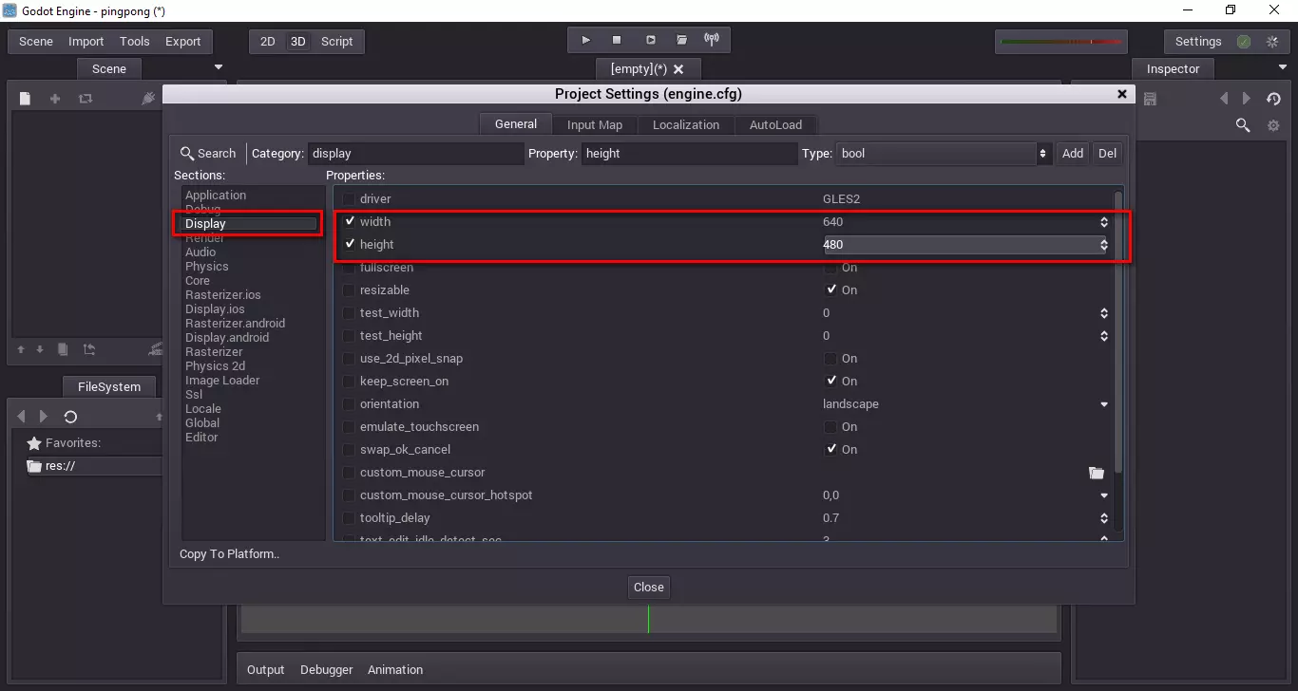This screenshot has height=691, width=1298.
Task: Toggle the resizable On checkbox
Action: (830, 290)
